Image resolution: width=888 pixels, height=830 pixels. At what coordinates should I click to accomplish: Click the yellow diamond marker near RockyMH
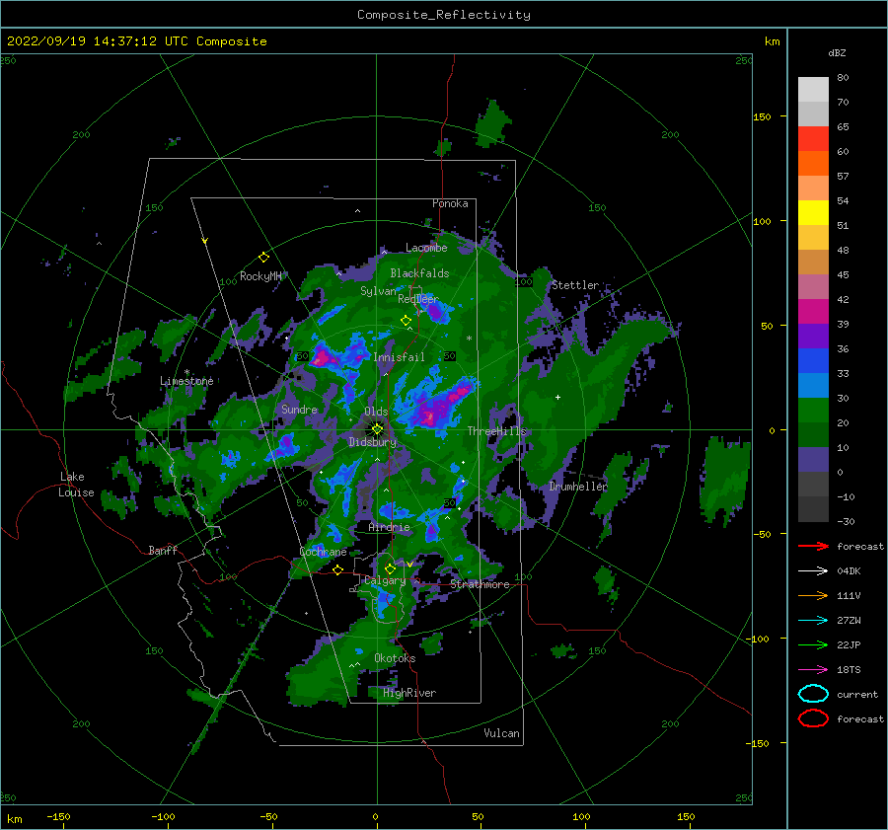(263, 258)
